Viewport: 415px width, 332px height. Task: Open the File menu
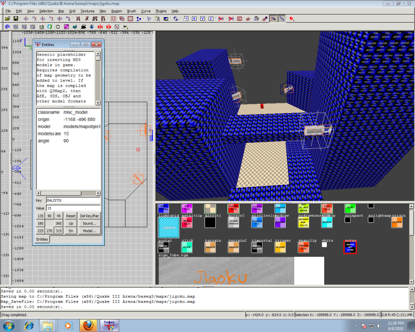[8, 11]
